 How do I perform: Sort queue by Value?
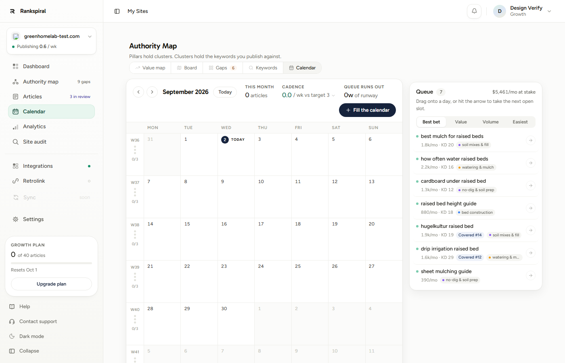pyautogui.click(x=461, y=122)
